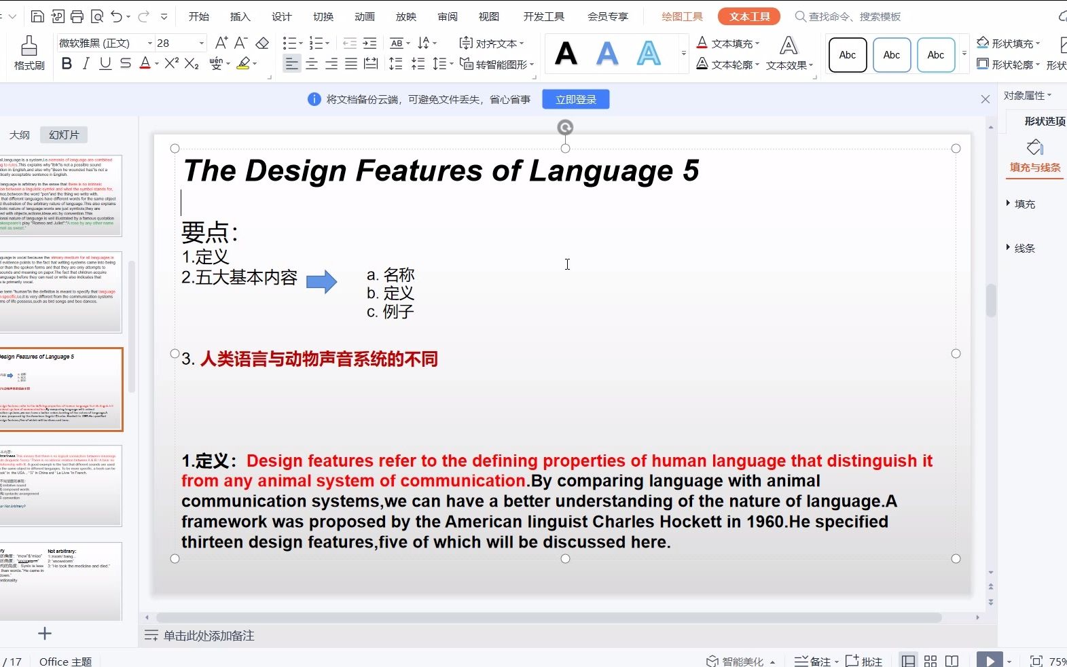Decrease font size with A- icon
This screenshot has height=667, width=1067.
[240, 43]
